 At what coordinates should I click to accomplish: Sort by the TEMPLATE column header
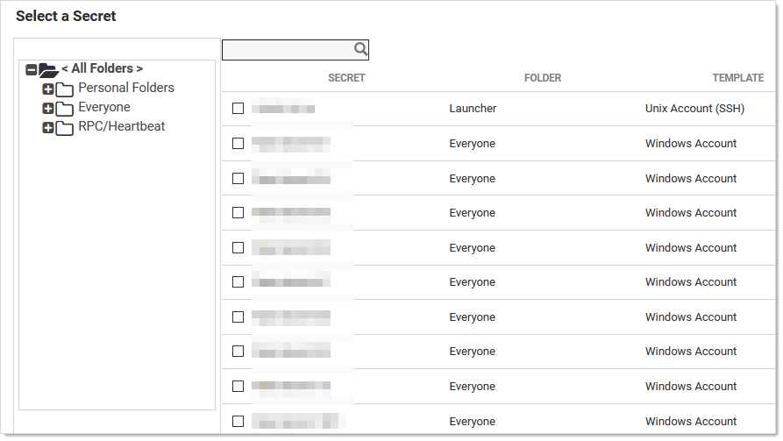pos(737,78)
